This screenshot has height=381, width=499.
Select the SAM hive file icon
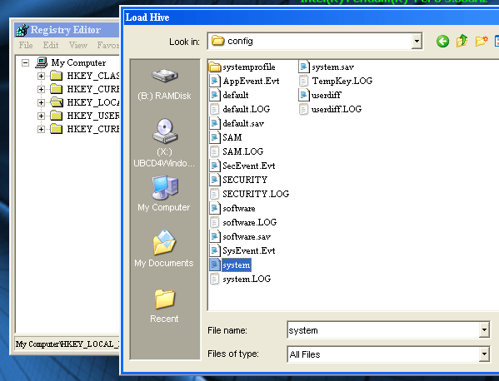tap(215, 137)
